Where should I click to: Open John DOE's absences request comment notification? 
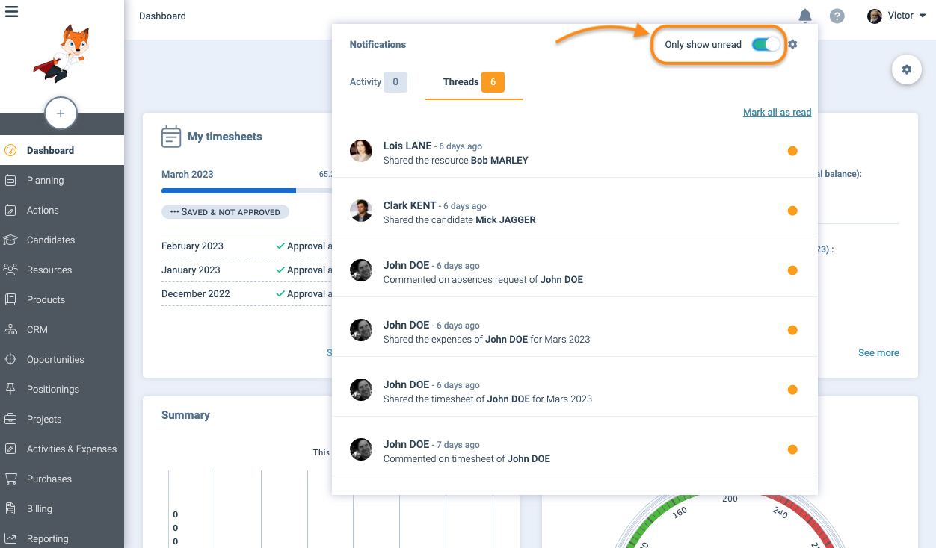pyautogui.click(x=574, y=270)
